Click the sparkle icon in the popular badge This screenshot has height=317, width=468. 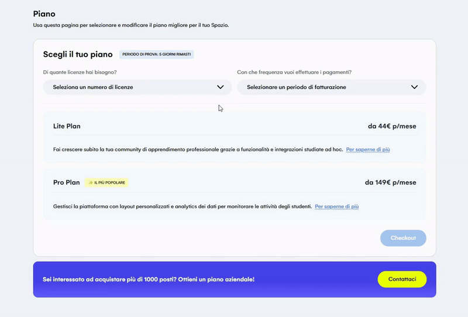[91, 182]
